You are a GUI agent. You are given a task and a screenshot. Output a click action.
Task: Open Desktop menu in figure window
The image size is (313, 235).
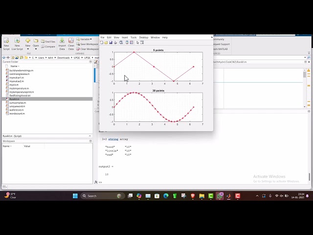[x=143, y=37]
